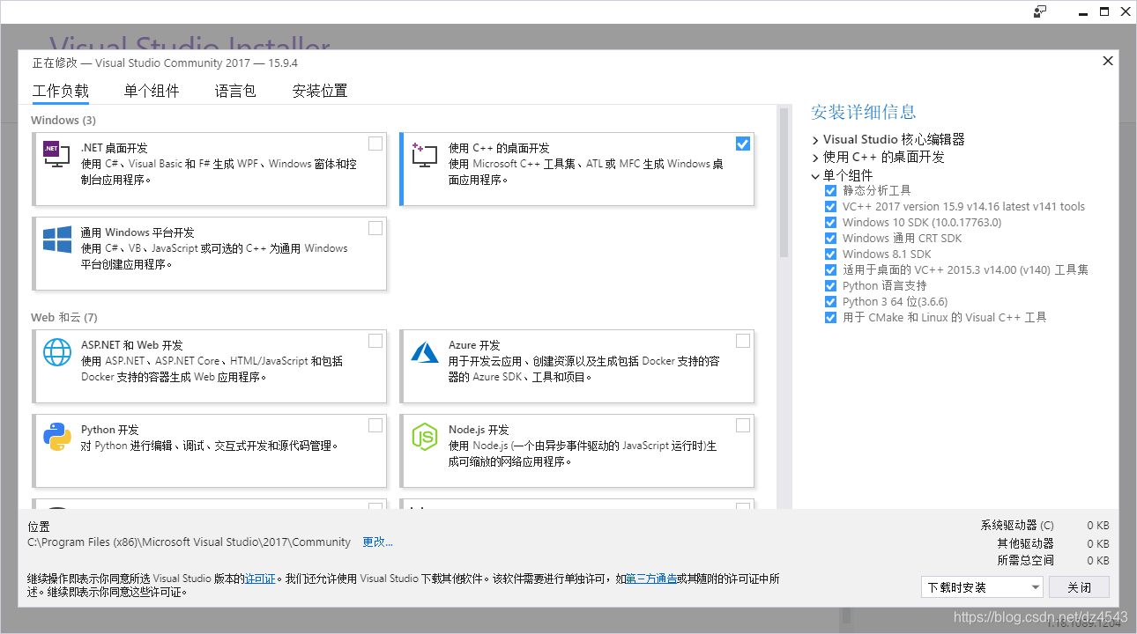Image resolution: width=1137 pixels, height=634 pixels.
Task: Click the 安装详细信息 heading
Action: click(x=864, y=112)
